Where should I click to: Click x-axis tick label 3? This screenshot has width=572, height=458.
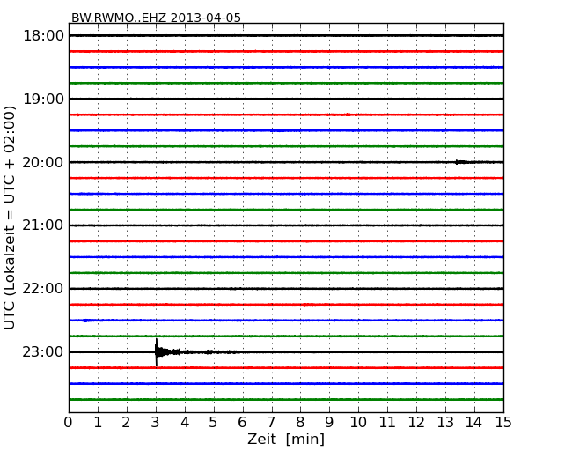click(156, 422)
